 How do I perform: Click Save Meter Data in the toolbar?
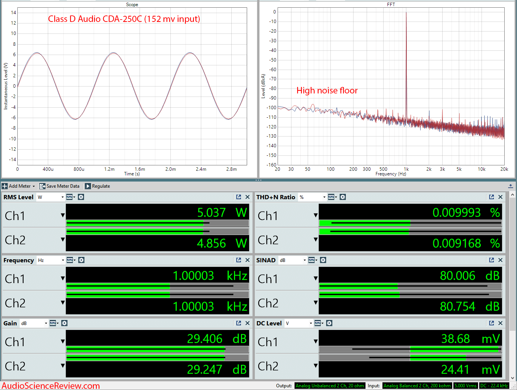click(x=59, y=186)
